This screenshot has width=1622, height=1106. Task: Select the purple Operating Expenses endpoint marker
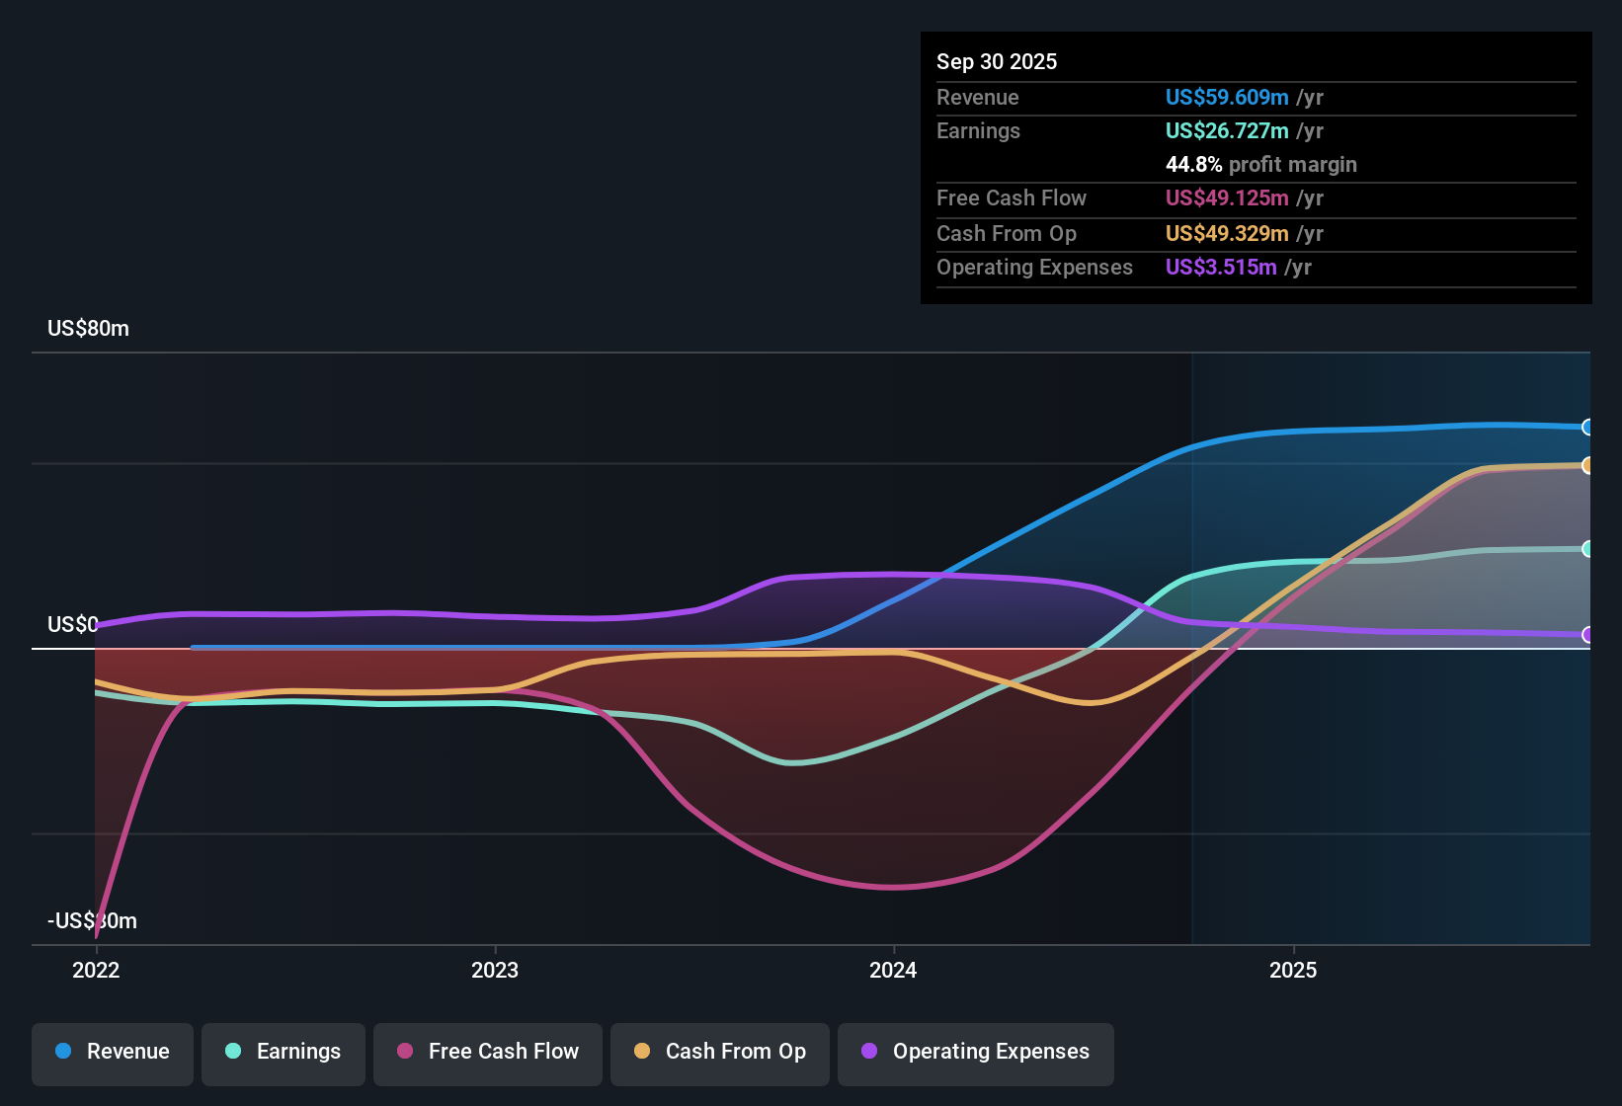(1587, 636)
